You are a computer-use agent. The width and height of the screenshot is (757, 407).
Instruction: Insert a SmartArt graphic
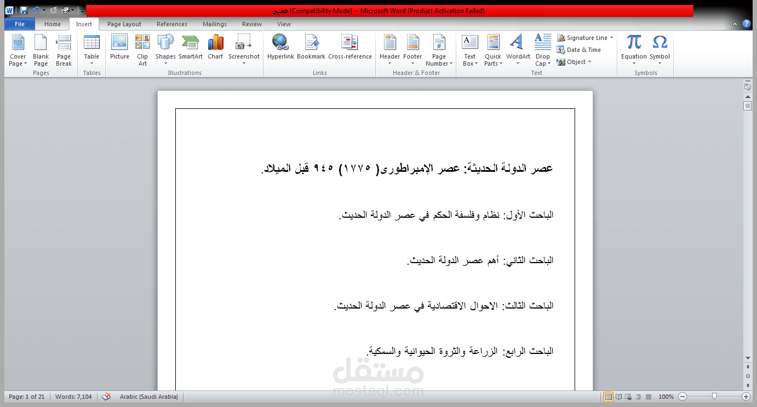tap(191, 47)
